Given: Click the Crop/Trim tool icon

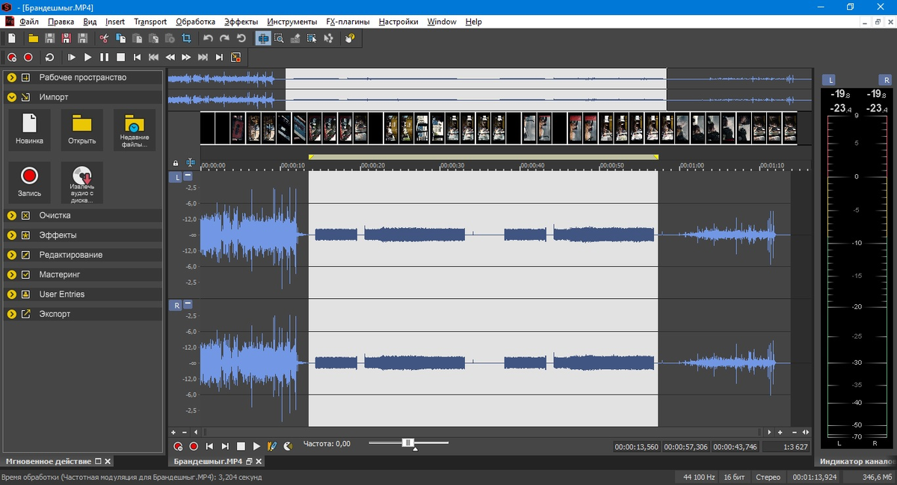Looking at the screenshot, I should (187, 38).
